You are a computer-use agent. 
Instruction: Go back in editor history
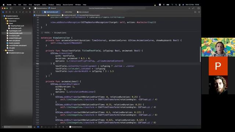coord(37,12)
